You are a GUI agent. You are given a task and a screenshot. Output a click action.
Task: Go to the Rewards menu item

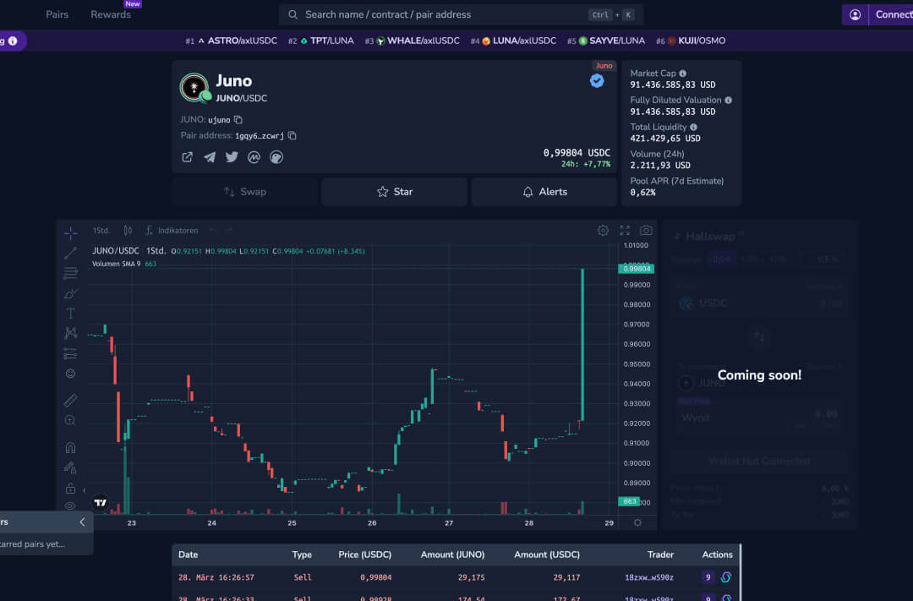coord(111,14)
